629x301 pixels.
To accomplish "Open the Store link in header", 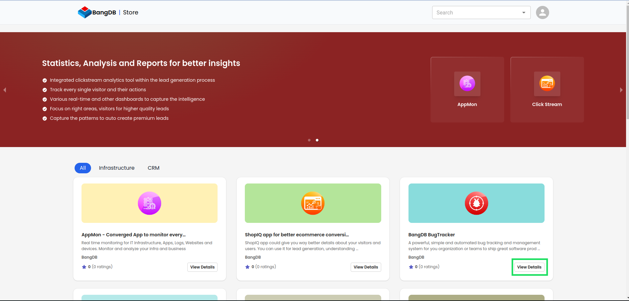I will [x=130, y=12].
